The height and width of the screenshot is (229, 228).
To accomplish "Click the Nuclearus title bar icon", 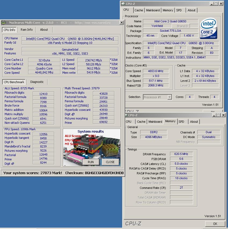I will [x=3, y=23].
